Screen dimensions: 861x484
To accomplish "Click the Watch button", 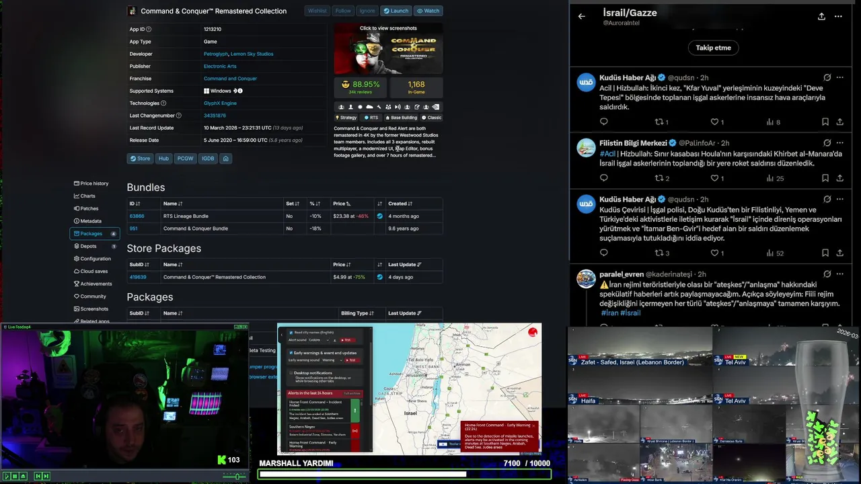I will [428, 11].
